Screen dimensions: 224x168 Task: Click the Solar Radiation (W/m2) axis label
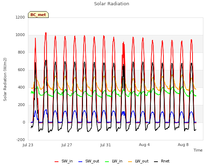click(5, 79)
